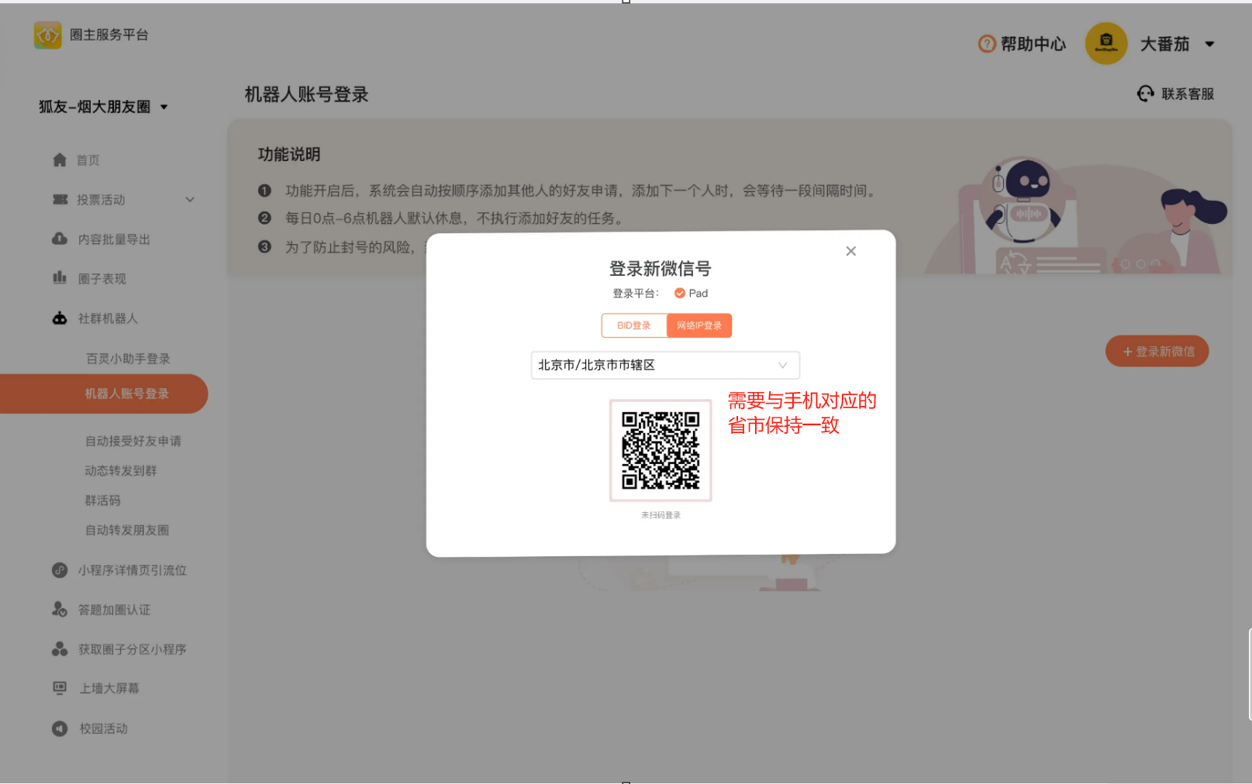This screenshot has width=1252, height=784.
Task: Click the 圈主服务平台 logo icon
Action: click(x=47, y=35)
